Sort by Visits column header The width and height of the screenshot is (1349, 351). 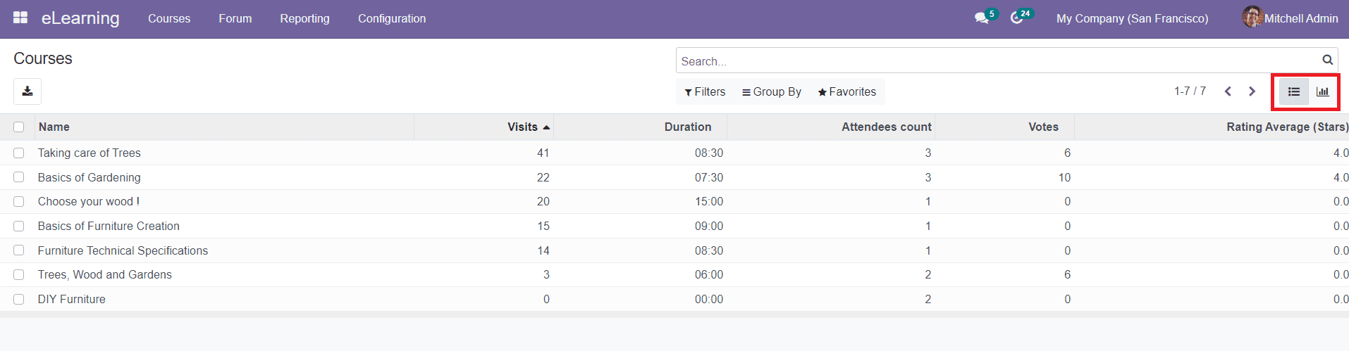[x=522, y=127]
